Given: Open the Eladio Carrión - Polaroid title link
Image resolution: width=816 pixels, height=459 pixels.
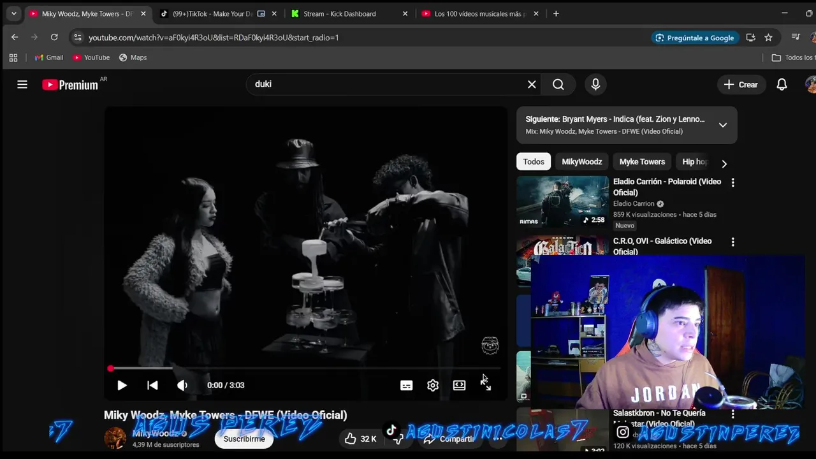Looking at the screenshot, I should point(667,187).
